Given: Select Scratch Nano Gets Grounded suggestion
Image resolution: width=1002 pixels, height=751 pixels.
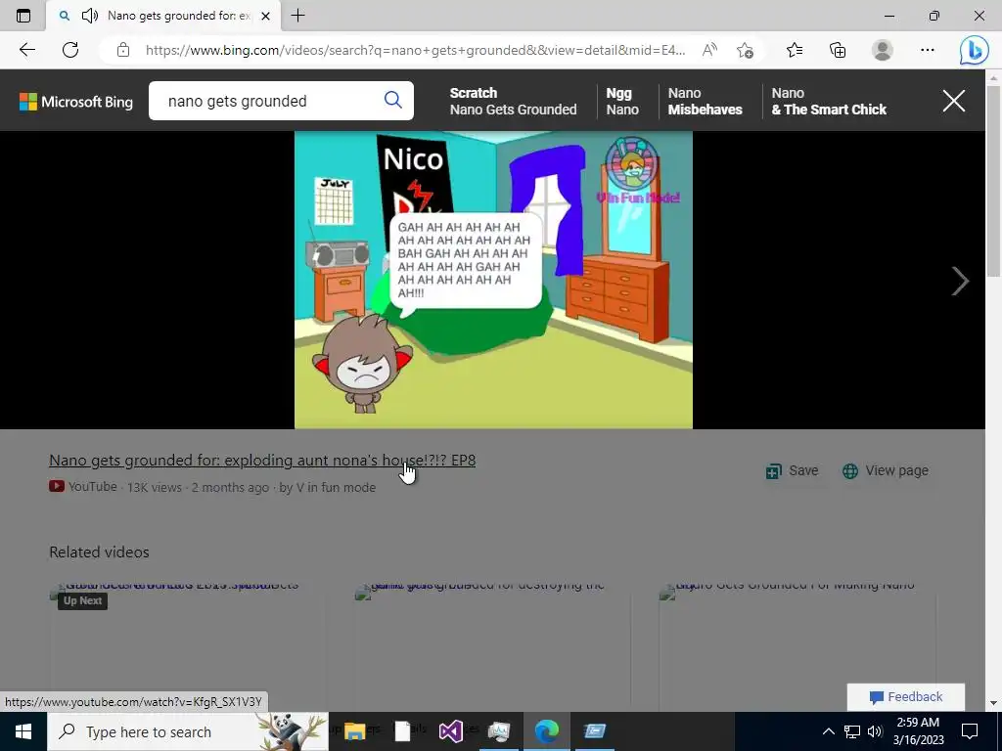Looking at the screenshot, I should pyautogui.click(x=513, y=101).
